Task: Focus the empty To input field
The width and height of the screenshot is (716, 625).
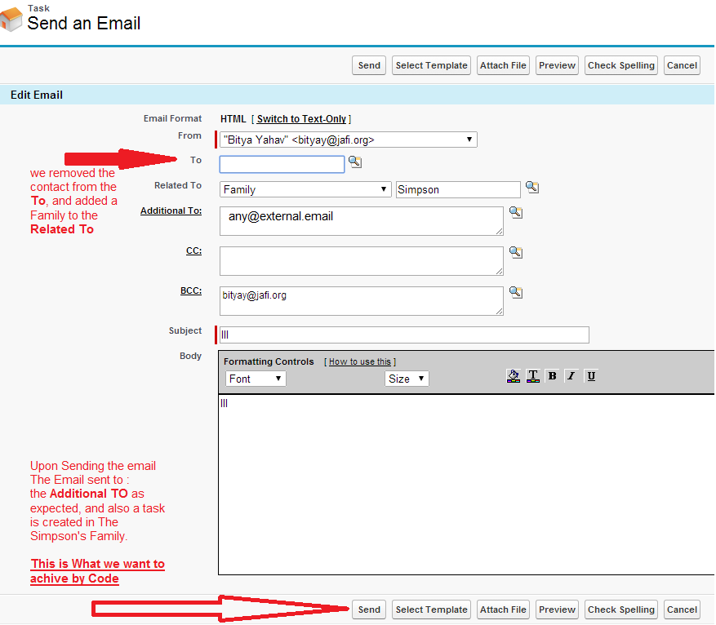Action: pyautogui.click(x=282, y=164)
